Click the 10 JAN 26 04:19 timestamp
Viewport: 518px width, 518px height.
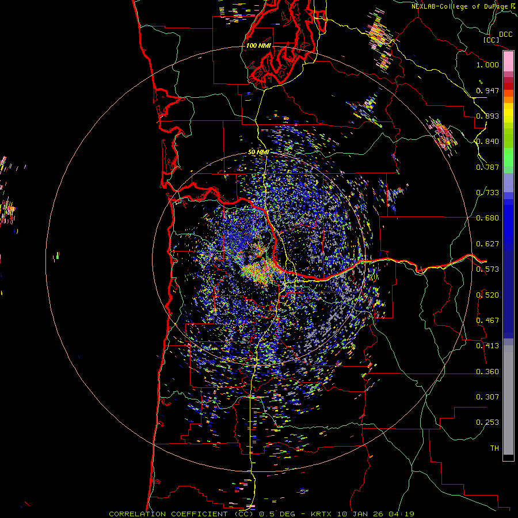376,514
